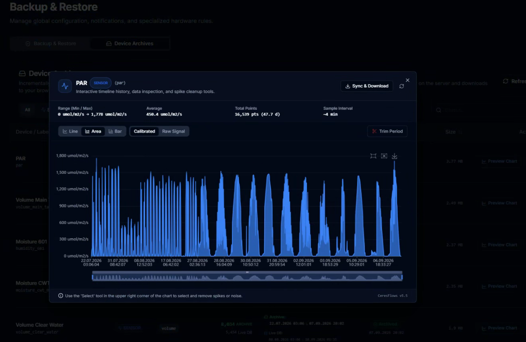Screen dimensions: 526x342
Task: Close the PAR chart dialog
Action: [x=408, y=80]
